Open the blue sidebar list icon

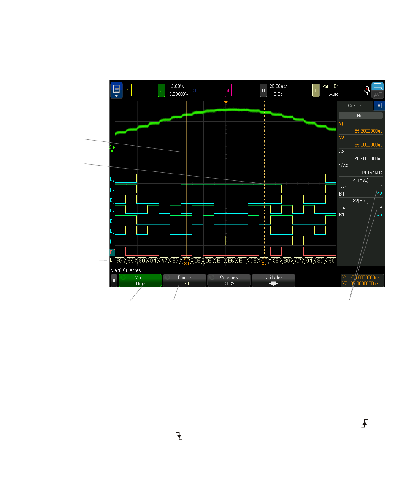click(x=379, y=106)
